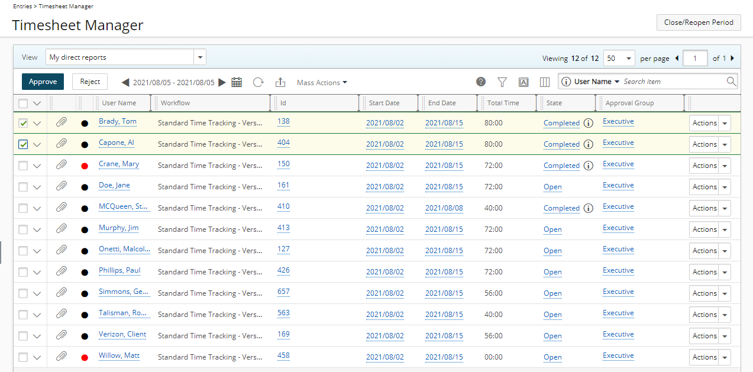This screenshot has width=753, height=372.
Task: Open the Mass Actions menu
Action: pyautogui.click(x=322, y=82)
